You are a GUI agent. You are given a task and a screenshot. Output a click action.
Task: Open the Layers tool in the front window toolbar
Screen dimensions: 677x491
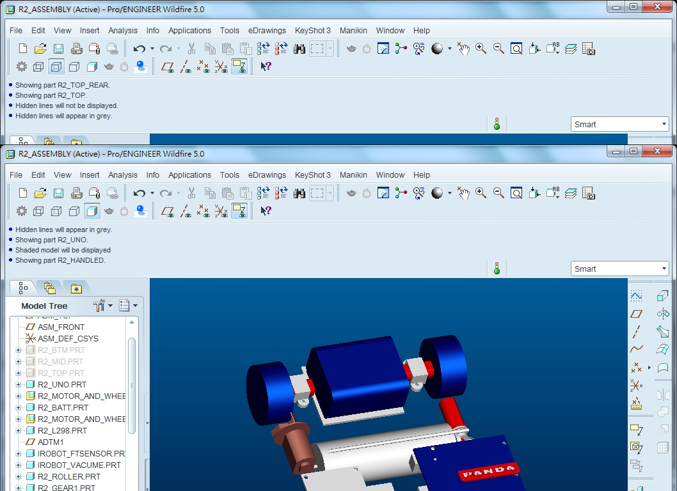click(x=570, y=193)
